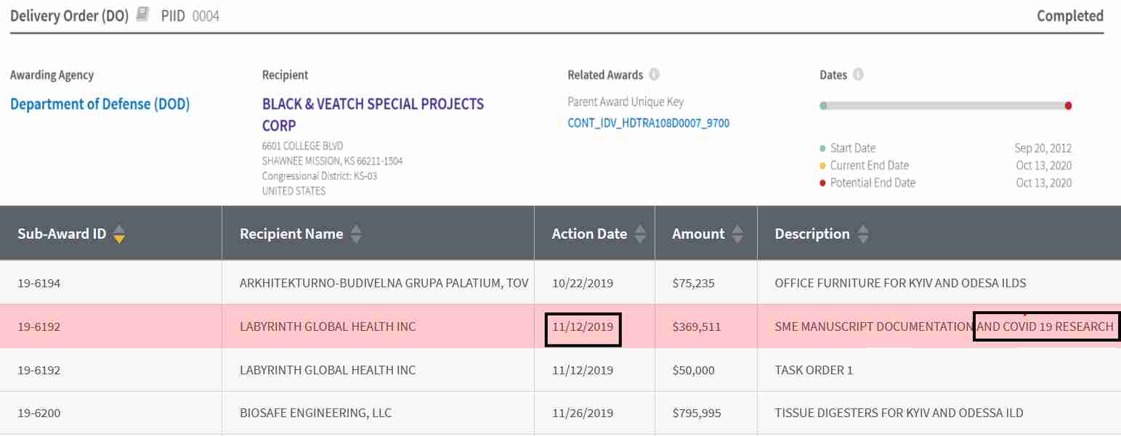Screen dimensions: 1121x436
Task: Click the red end point on dates timeline
Action: [x=1068, y=106]
